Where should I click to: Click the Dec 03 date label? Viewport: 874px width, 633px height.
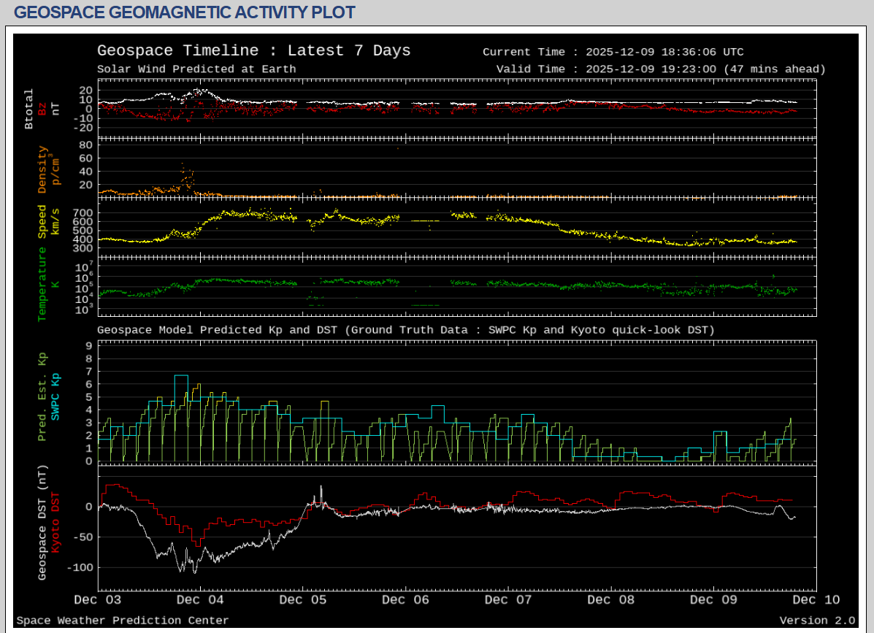click(x=98, y=600)
